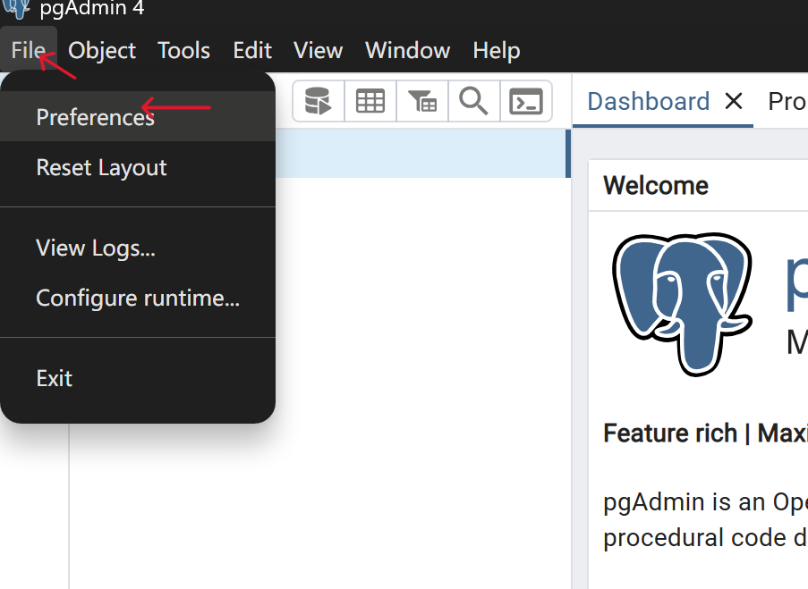Open the Help menu
The image size is (808, 589).
497,50
